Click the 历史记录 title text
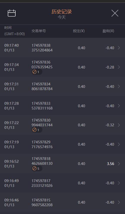This screenshot has height=214, width=125. 61,12
